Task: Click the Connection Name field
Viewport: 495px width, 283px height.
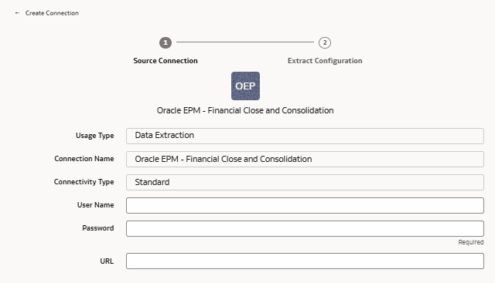Action: point(305,159)
